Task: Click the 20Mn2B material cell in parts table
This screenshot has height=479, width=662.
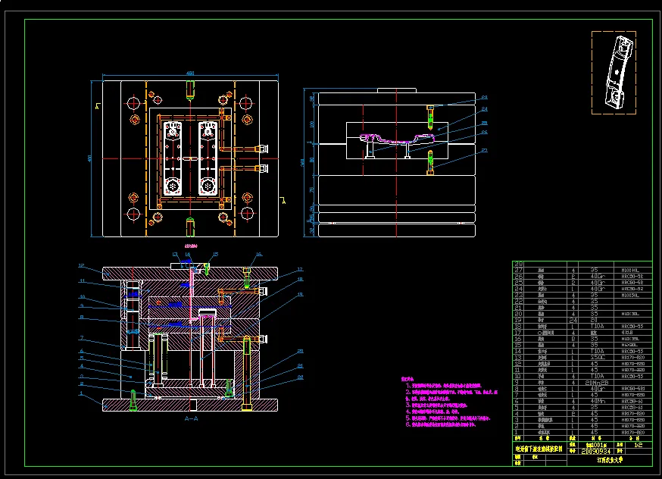Action: 596,383
